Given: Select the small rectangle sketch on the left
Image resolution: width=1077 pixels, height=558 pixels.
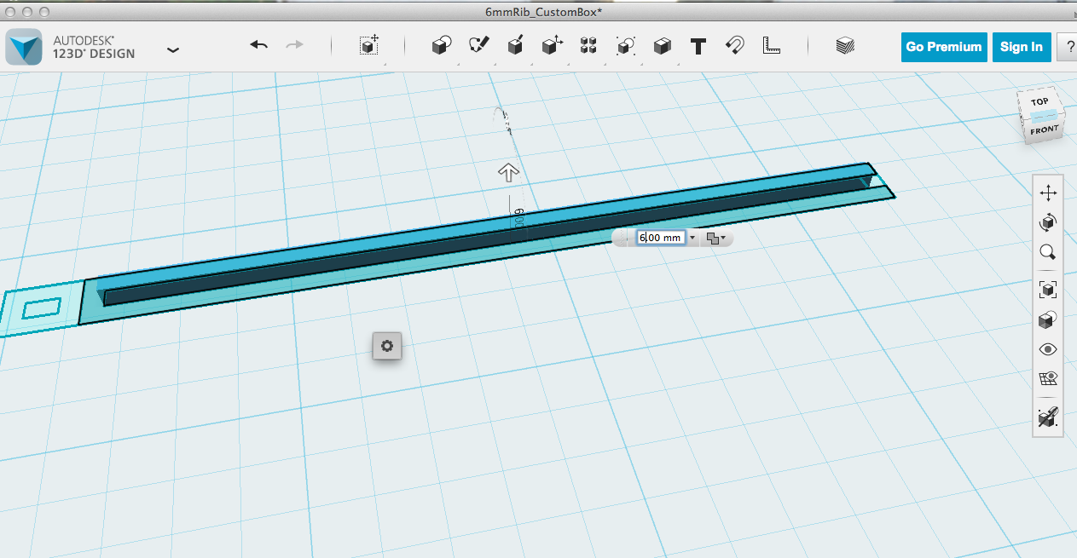Looking at the screenshot, I should tap(41, 308).
